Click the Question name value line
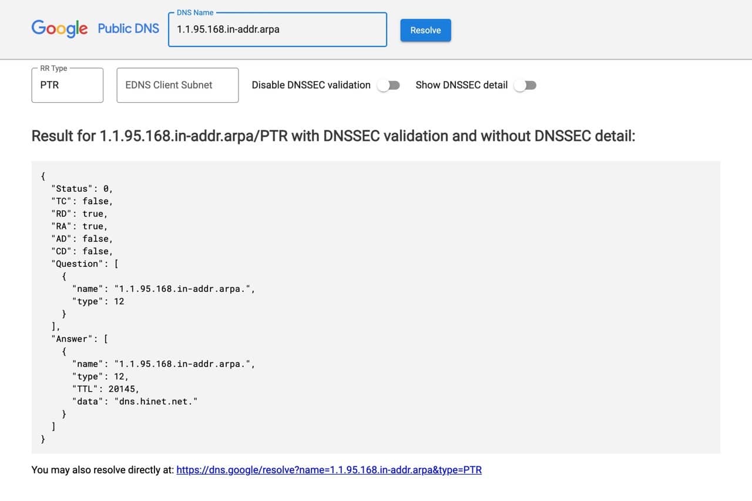 coord(164,289)
